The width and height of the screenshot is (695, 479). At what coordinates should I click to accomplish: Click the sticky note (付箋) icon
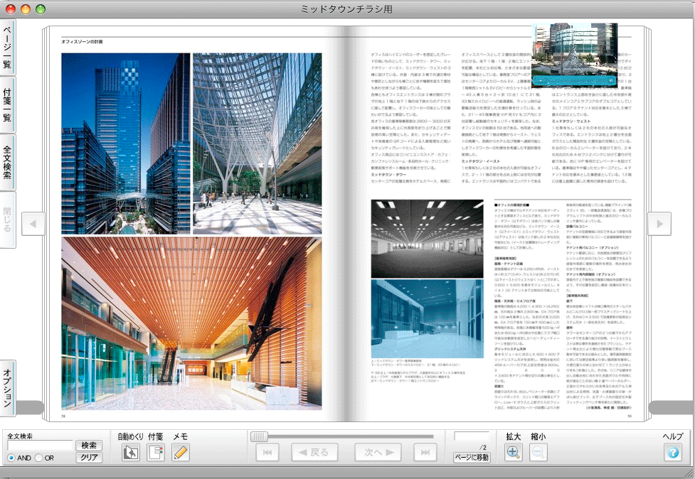[x=155, y=453]
